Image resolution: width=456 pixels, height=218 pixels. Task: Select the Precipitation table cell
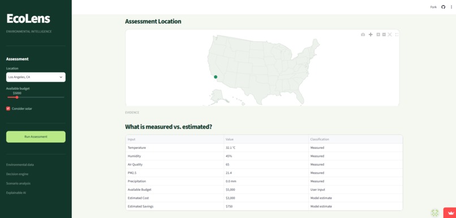(x=175, y=181)
